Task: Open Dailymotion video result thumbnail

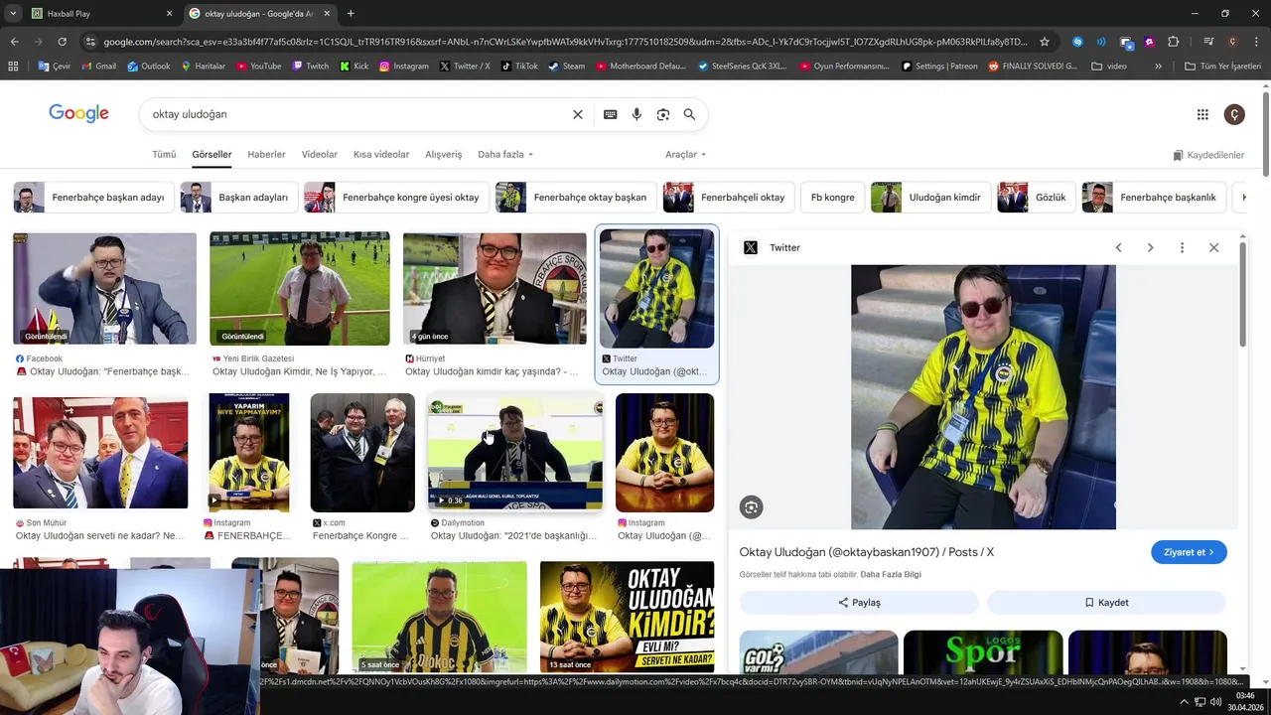Action: point(514,453)
